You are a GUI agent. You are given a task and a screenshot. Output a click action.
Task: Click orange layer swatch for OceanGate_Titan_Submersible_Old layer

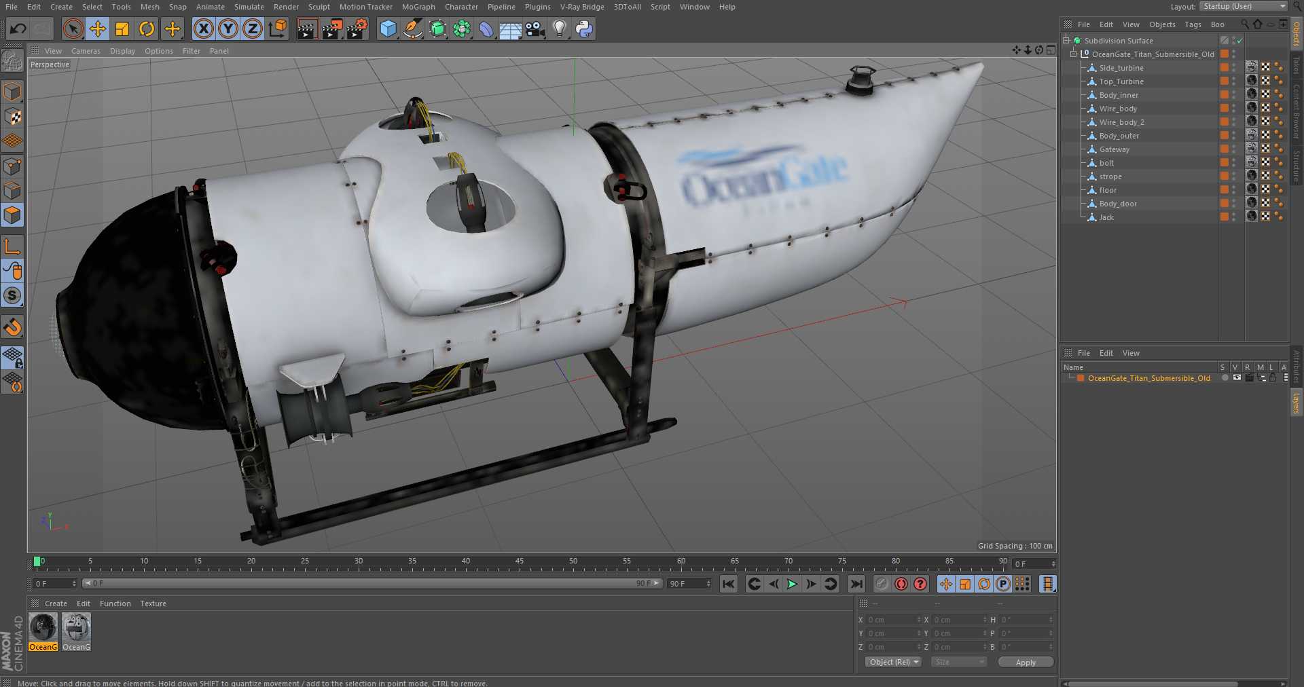point(1081,378)
